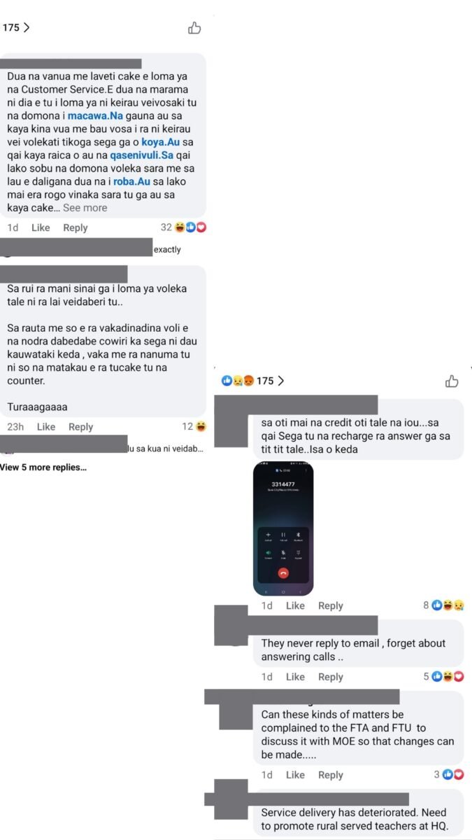Reply to the 'Sa rui ra mani' comment
This screenshot has height=840, width=472.
coord(80,426)
